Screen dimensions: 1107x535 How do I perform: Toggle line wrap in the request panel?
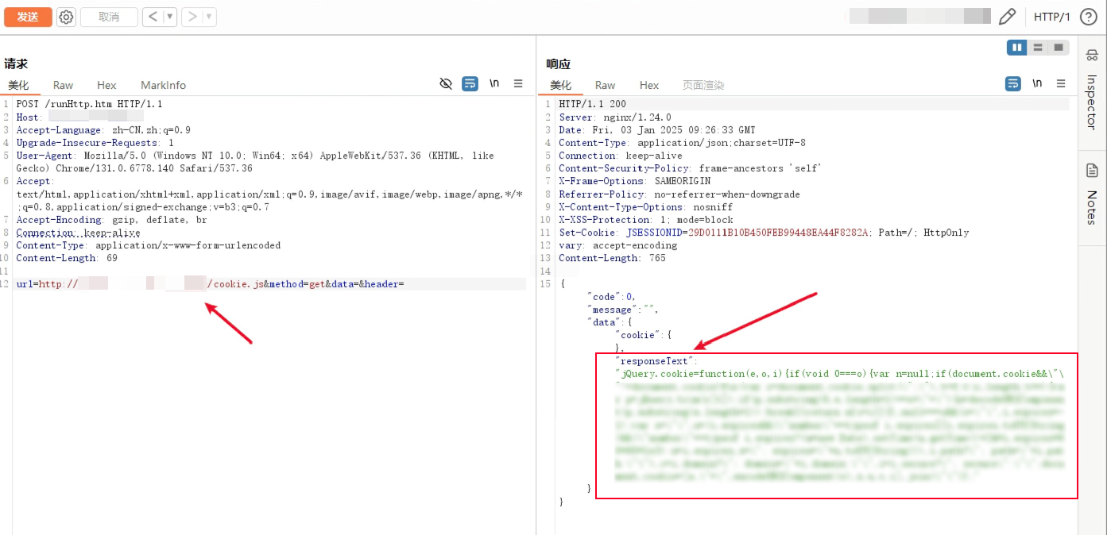point(470,83)
